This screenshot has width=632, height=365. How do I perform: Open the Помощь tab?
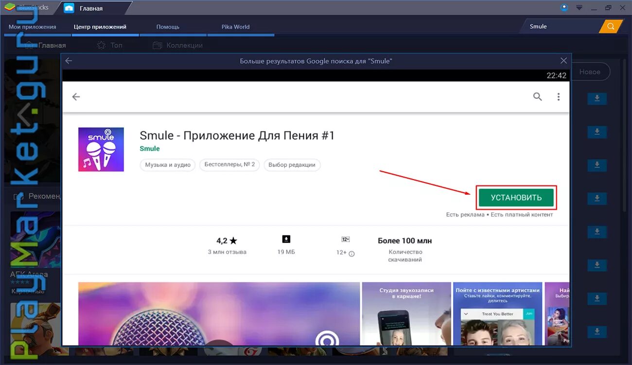[168, 27]
